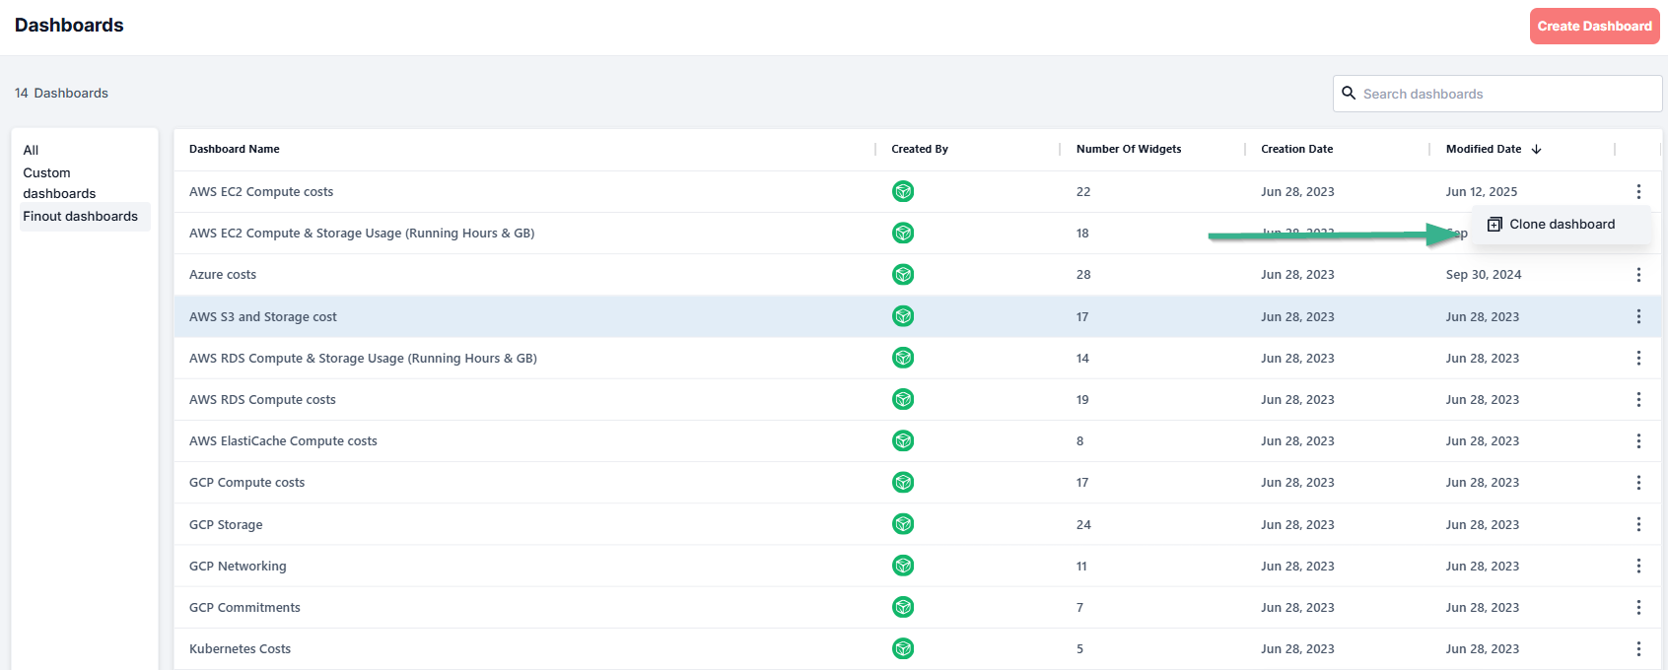The image size is (1668, 670).
Task: Click the Finout icon in AWS EC2 Compute costs row
Action: (x=902, y=191)
